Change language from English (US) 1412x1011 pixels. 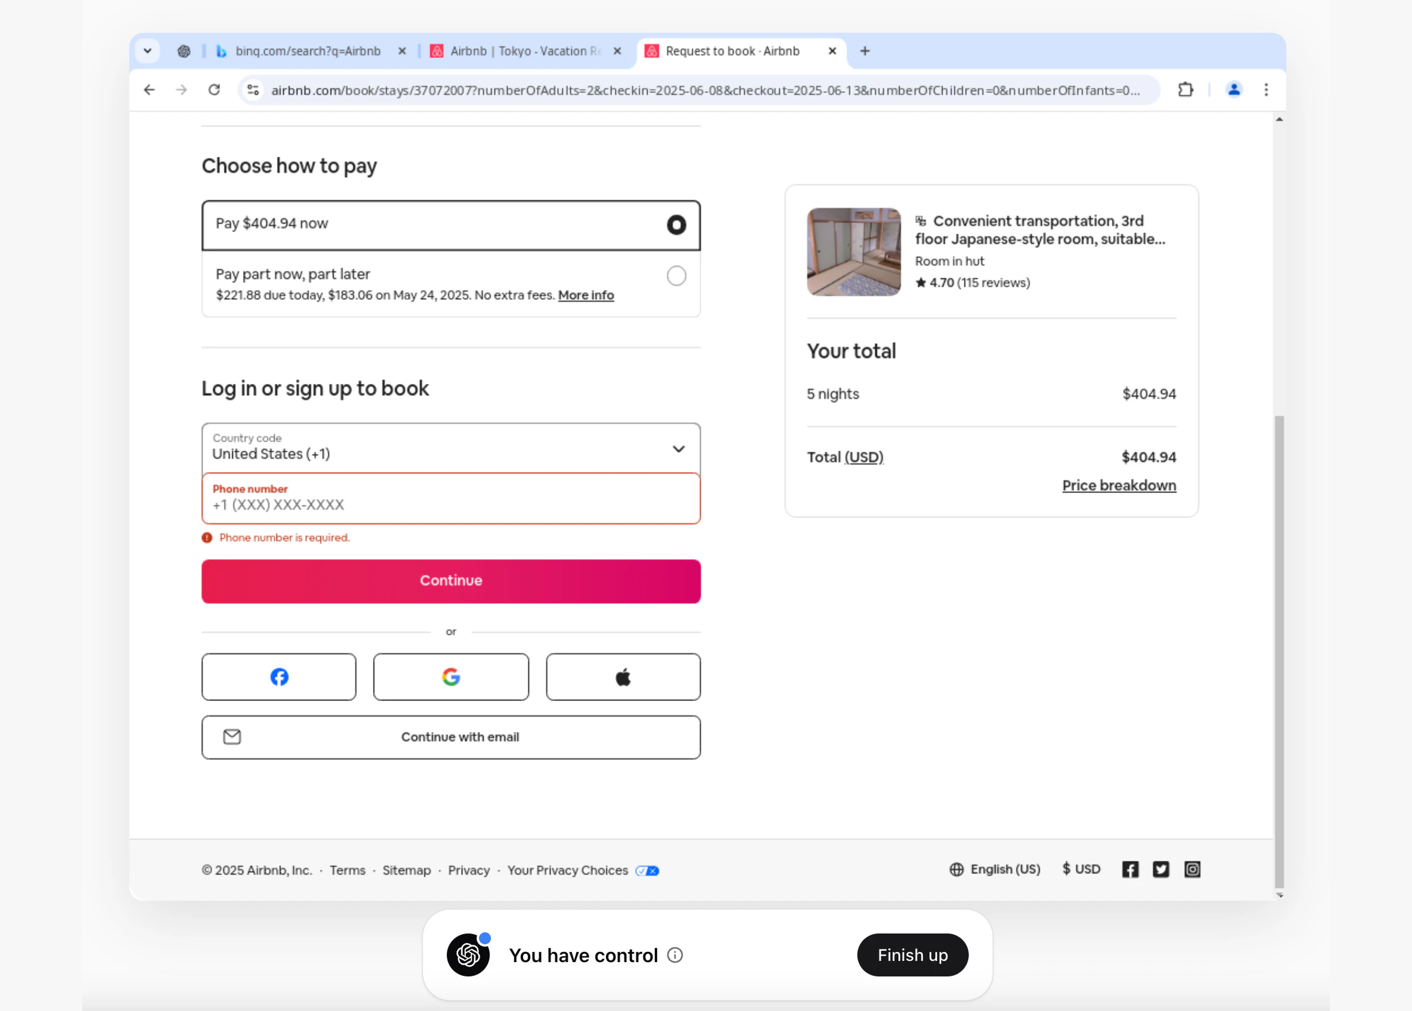tap(1004, 869)
